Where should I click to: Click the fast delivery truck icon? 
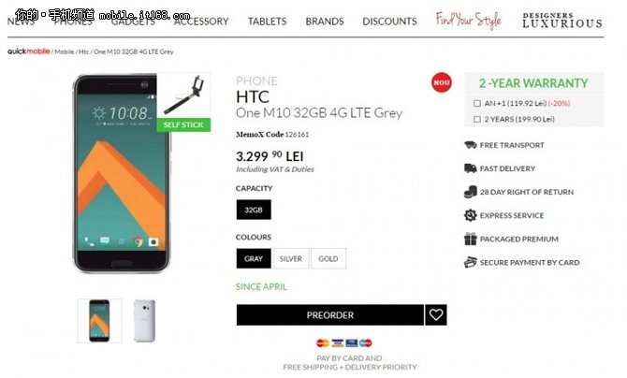[470, 168]
